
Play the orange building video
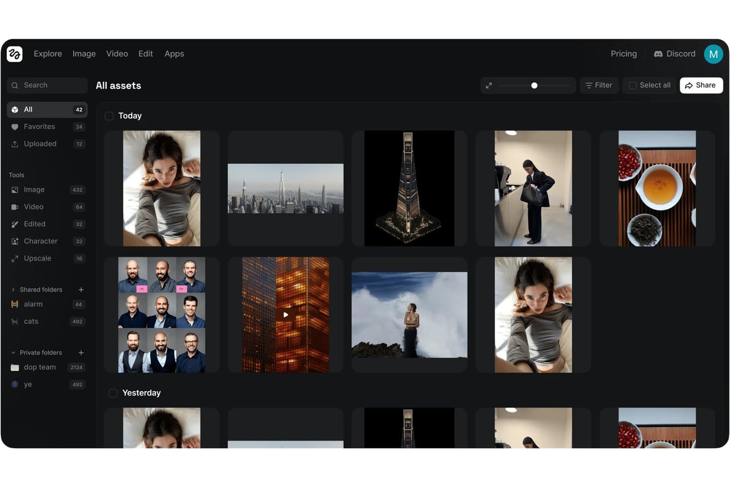point(286,315)
